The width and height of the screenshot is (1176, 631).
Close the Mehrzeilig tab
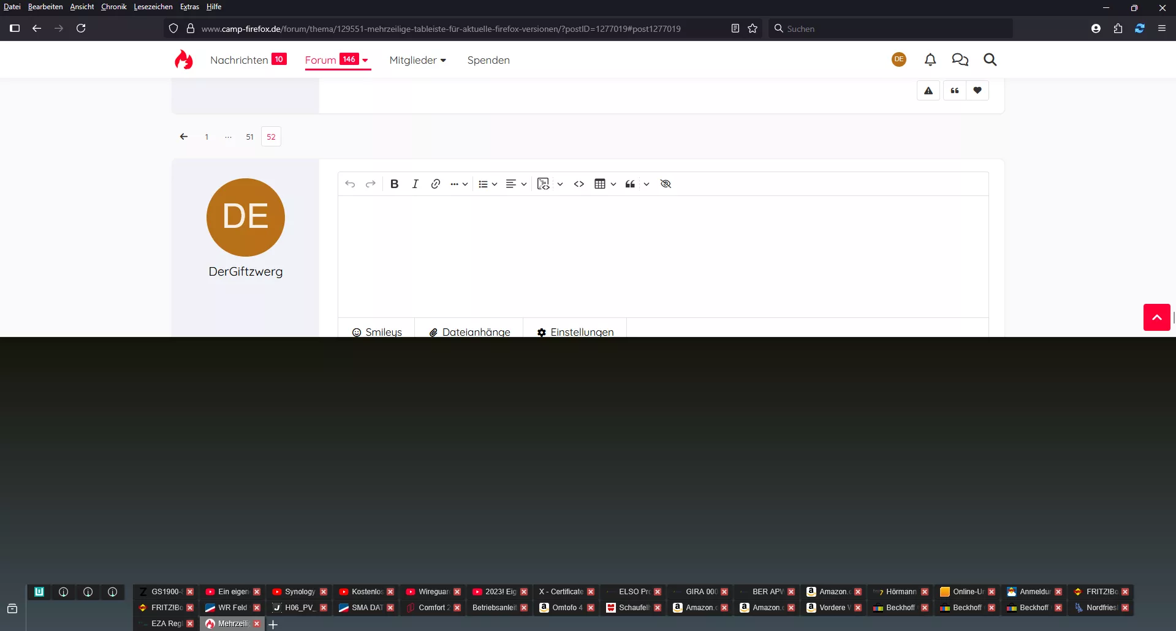click(x=257, y=624)
